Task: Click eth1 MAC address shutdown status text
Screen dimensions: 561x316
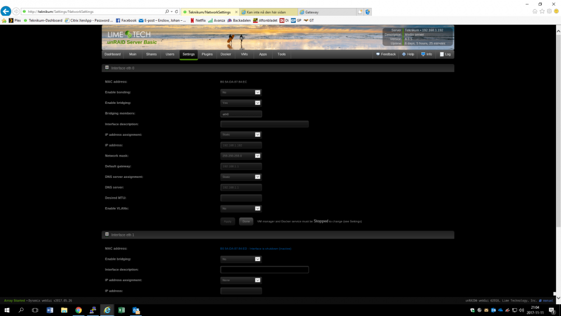Action: point(255,249)
